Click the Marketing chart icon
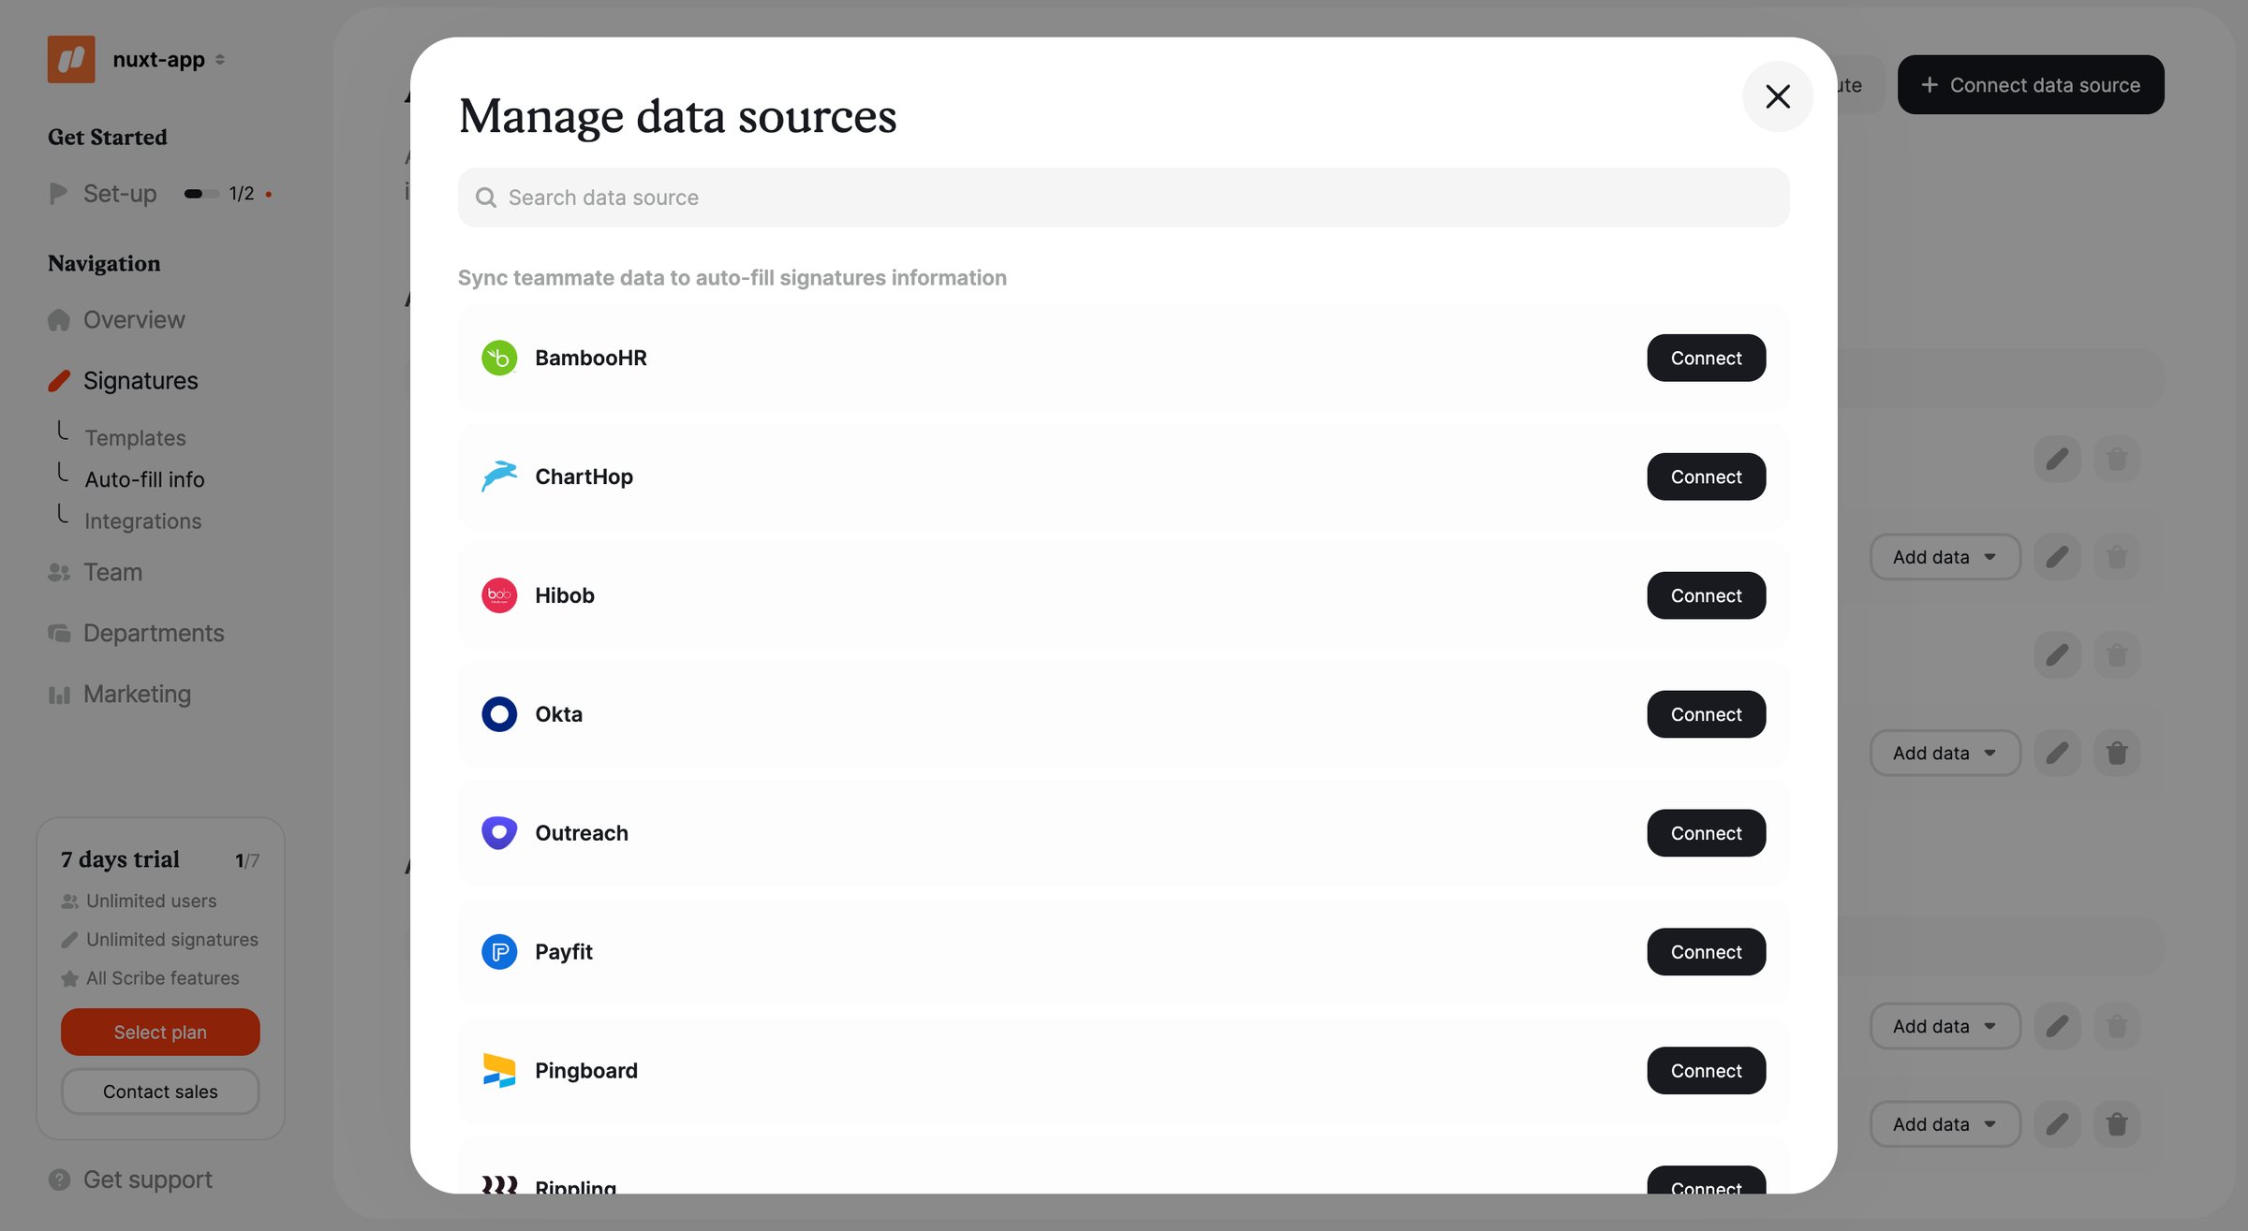Image resolution: width=2248 pixels, height=1231 pixels. 59,695
